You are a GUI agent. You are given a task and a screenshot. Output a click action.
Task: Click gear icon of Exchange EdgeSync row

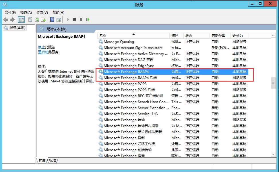pos(101,66)
